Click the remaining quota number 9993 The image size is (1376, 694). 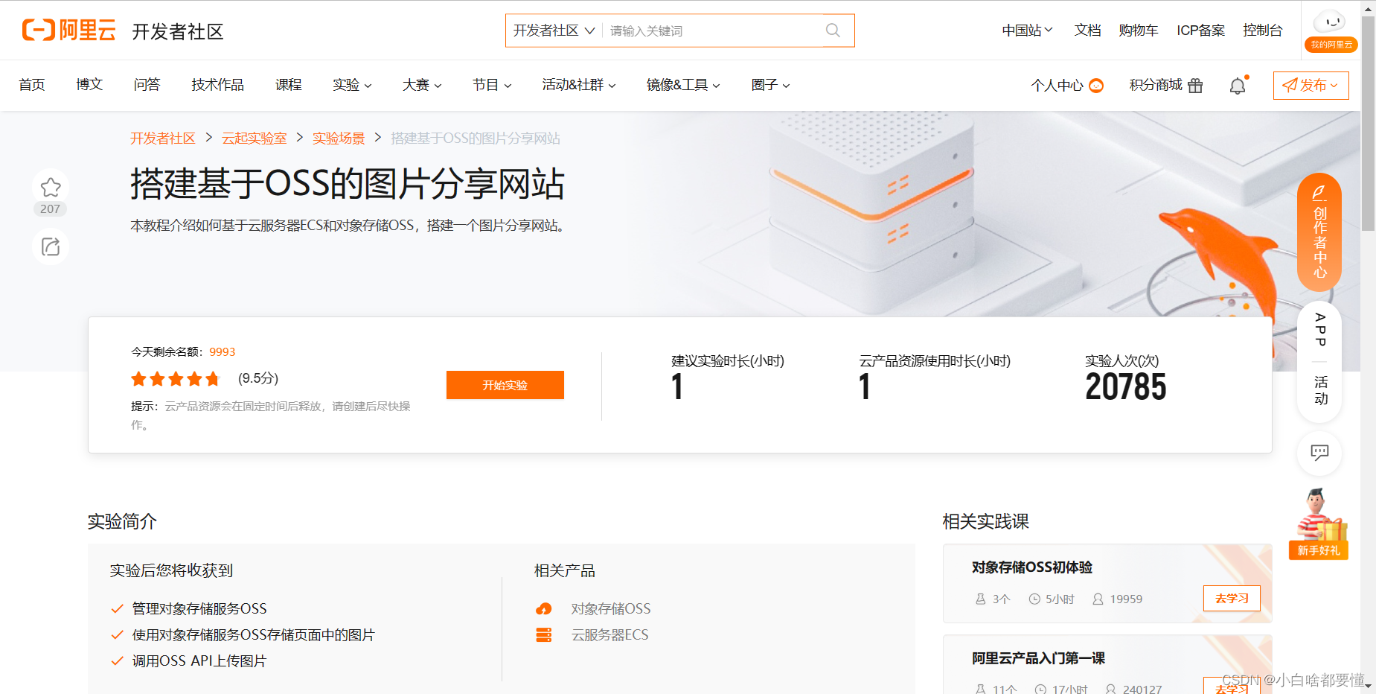[x=222, y=352]
